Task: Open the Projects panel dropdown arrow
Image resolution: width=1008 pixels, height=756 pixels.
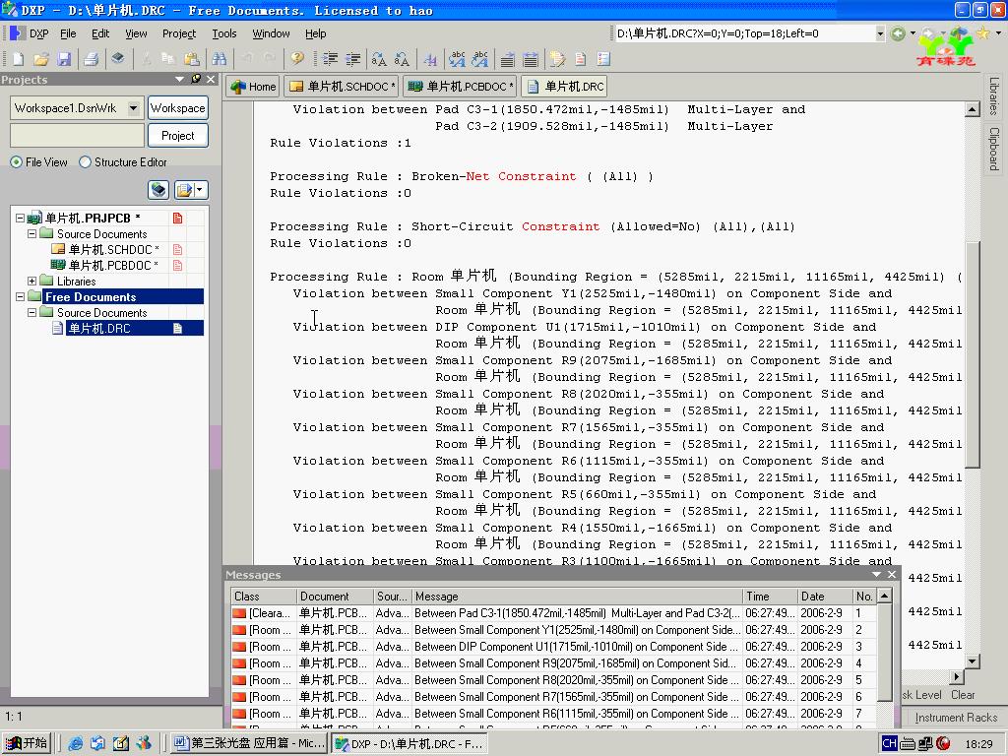Action: point(179,79)
